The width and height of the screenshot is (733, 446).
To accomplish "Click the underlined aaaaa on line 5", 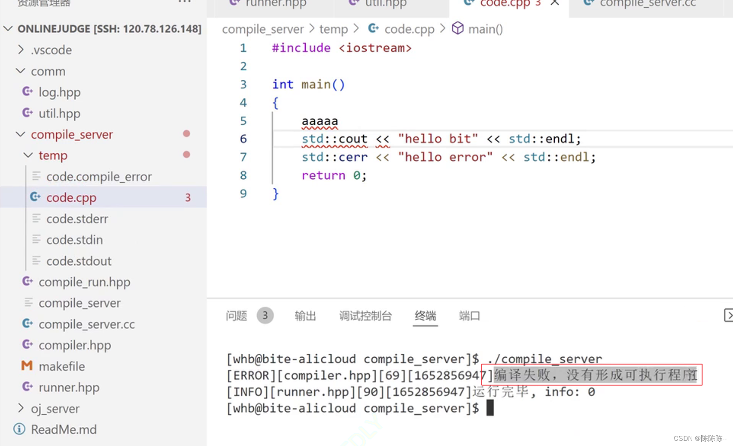I will 320,121.
